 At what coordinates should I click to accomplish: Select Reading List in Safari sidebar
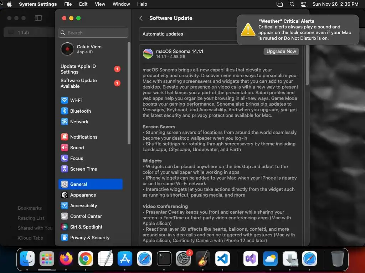point(31,218)
